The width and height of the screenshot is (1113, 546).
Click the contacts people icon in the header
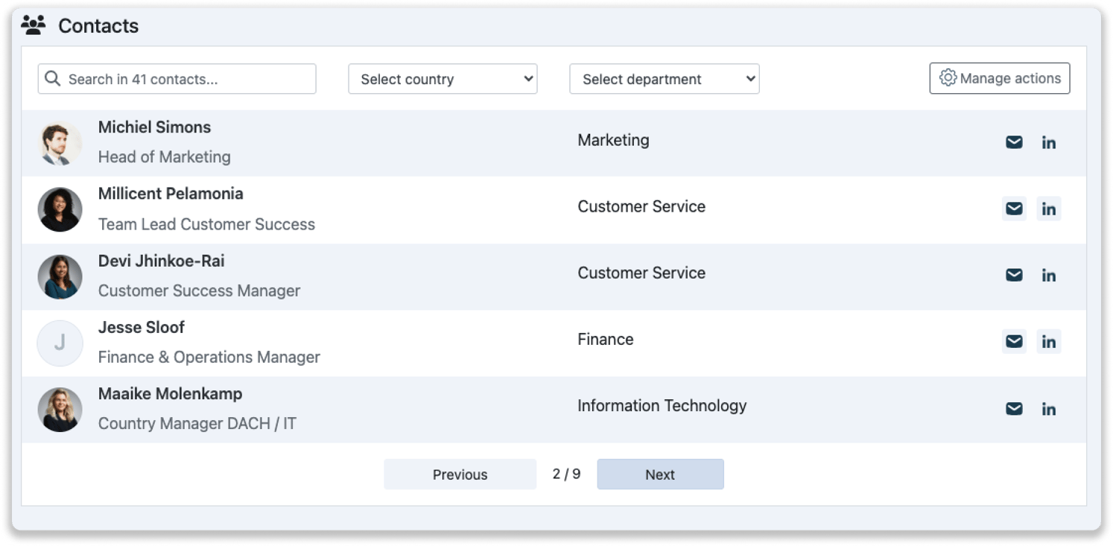[x=34, y=24]
